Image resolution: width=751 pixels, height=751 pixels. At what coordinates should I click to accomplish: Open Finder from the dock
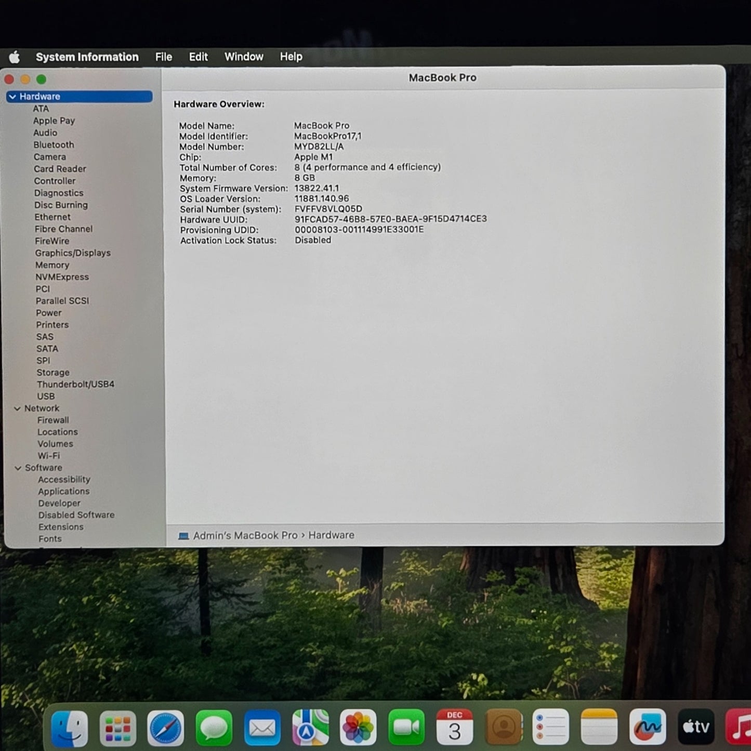(x=70, y=728)
